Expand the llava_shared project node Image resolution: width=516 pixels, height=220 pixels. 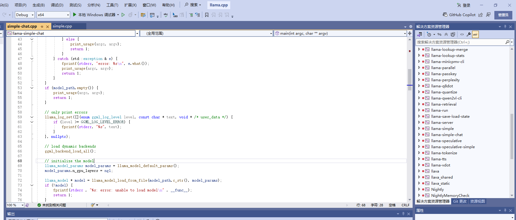click(419, 177)
